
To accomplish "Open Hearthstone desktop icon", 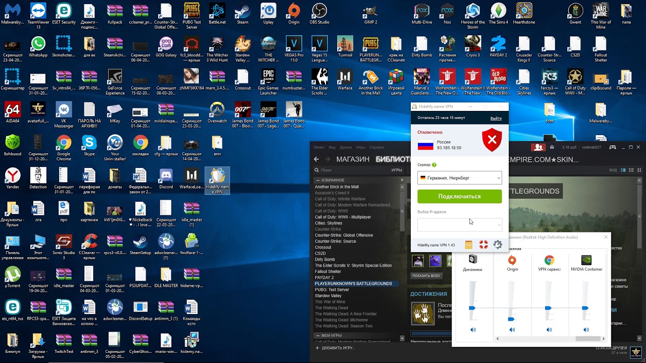I will coord(524,14).
